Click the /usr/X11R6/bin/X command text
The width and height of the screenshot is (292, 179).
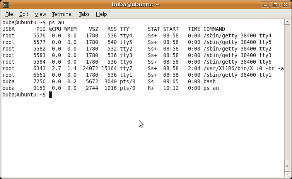tap(228, 69)
